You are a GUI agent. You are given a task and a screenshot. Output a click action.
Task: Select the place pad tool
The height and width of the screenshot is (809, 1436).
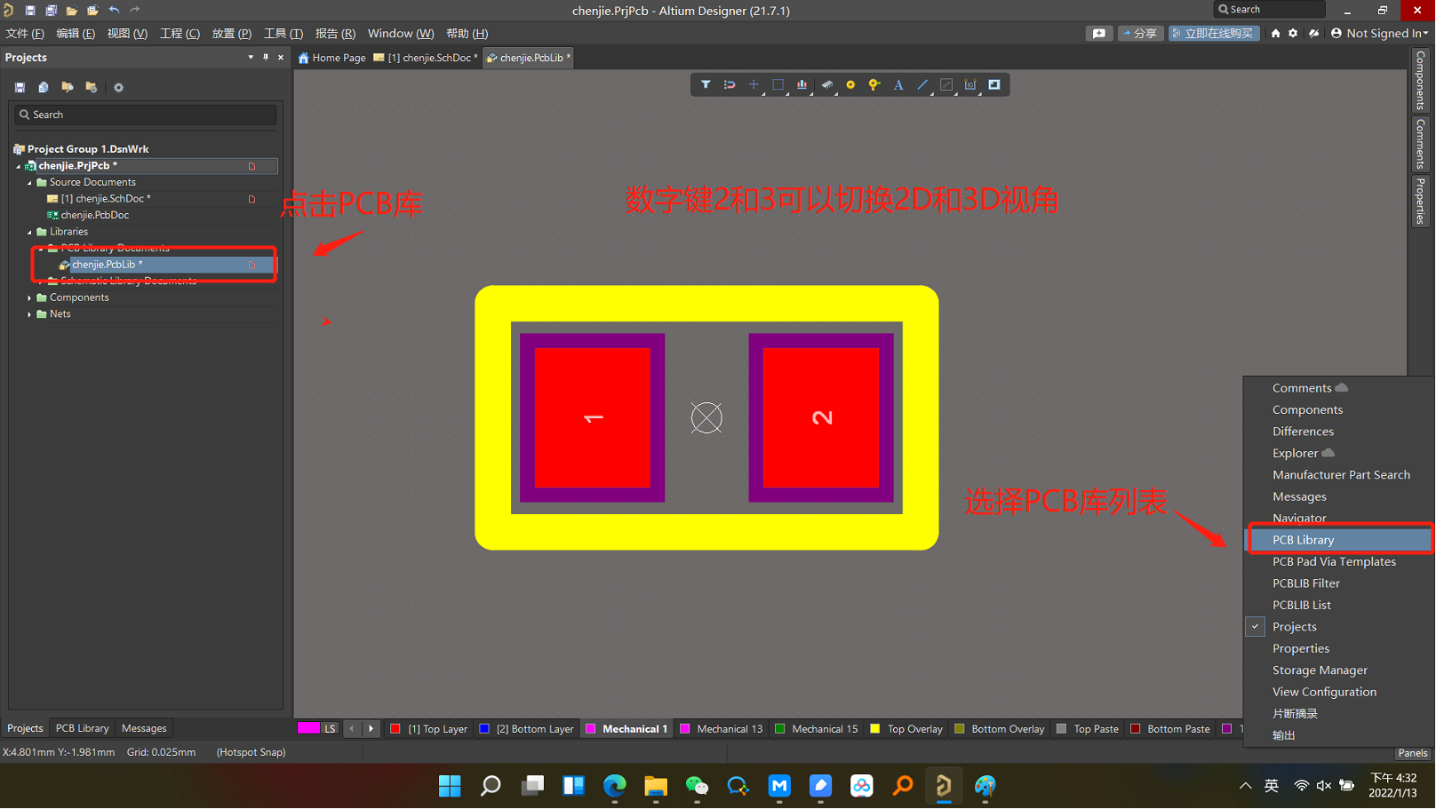coord(850,85)
